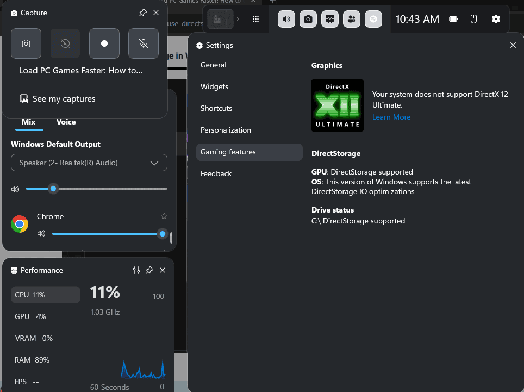Image resolution: width=524 pixels, height=392 pixels.
Task: Take a screenshot in the Capture widget
Action: [x=26, y=43]
